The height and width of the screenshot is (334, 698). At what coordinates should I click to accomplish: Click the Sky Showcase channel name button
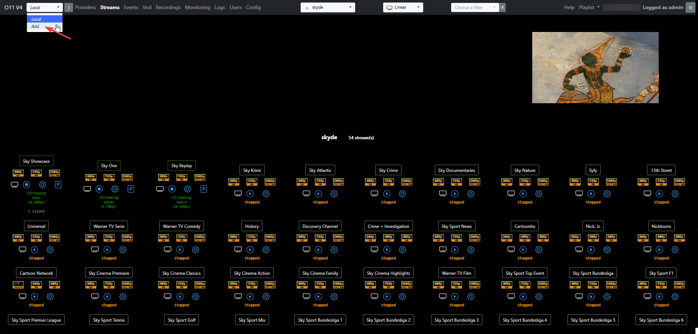(36, 161)
